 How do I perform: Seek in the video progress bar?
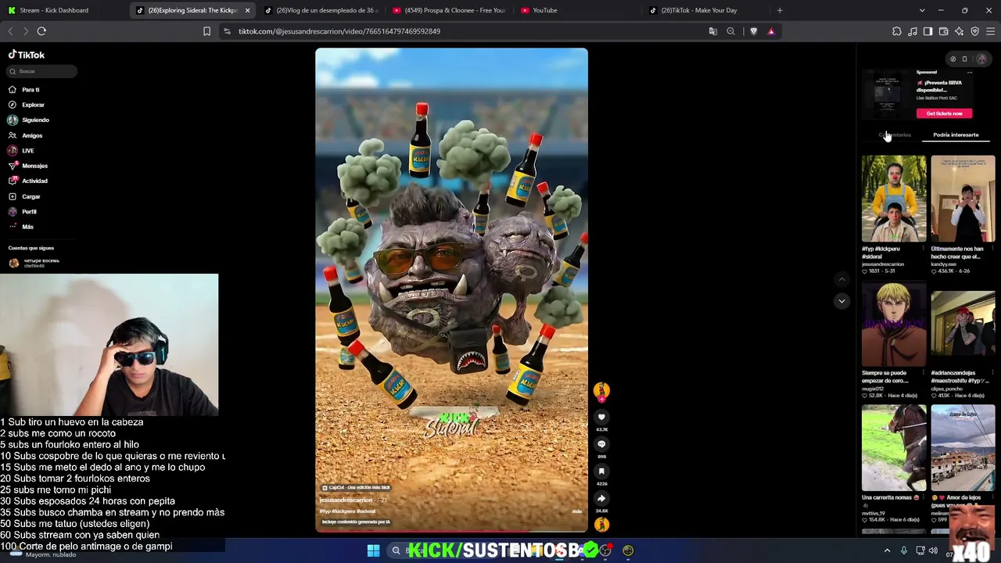coord(451,531)
